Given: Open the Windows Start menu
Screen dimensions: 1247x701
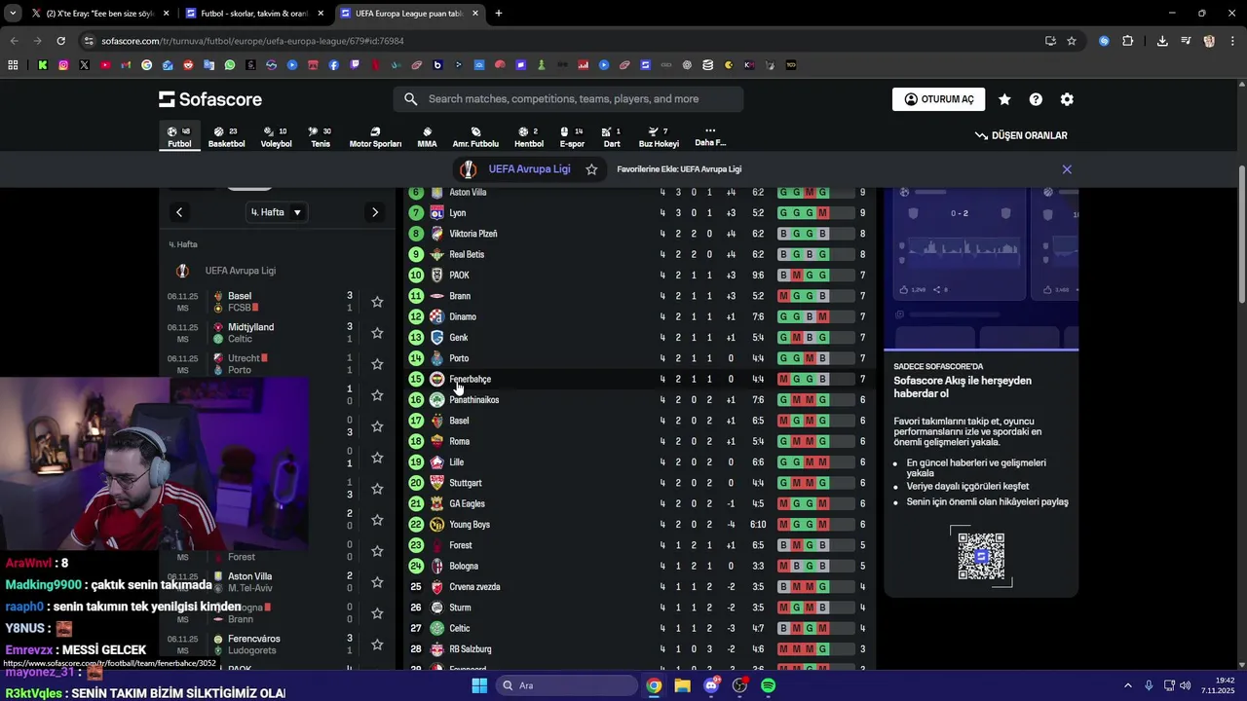Looking at the screenshot, I should (479, 685).
